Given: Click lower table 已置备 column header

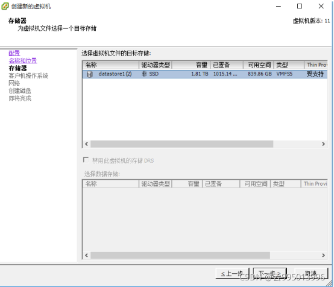Looking at the screenshot, I should (x=221, y=184).
